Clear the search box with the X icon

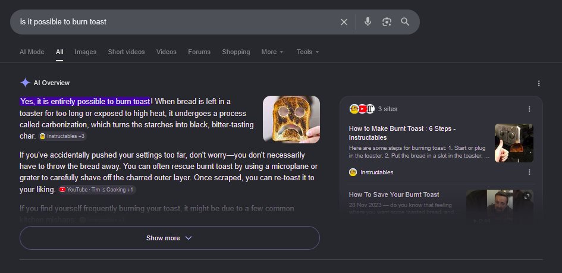click(344, 22)
